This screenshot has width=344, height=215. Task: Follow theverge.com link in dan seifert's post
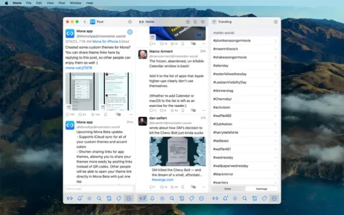click(x=160, y=181)
